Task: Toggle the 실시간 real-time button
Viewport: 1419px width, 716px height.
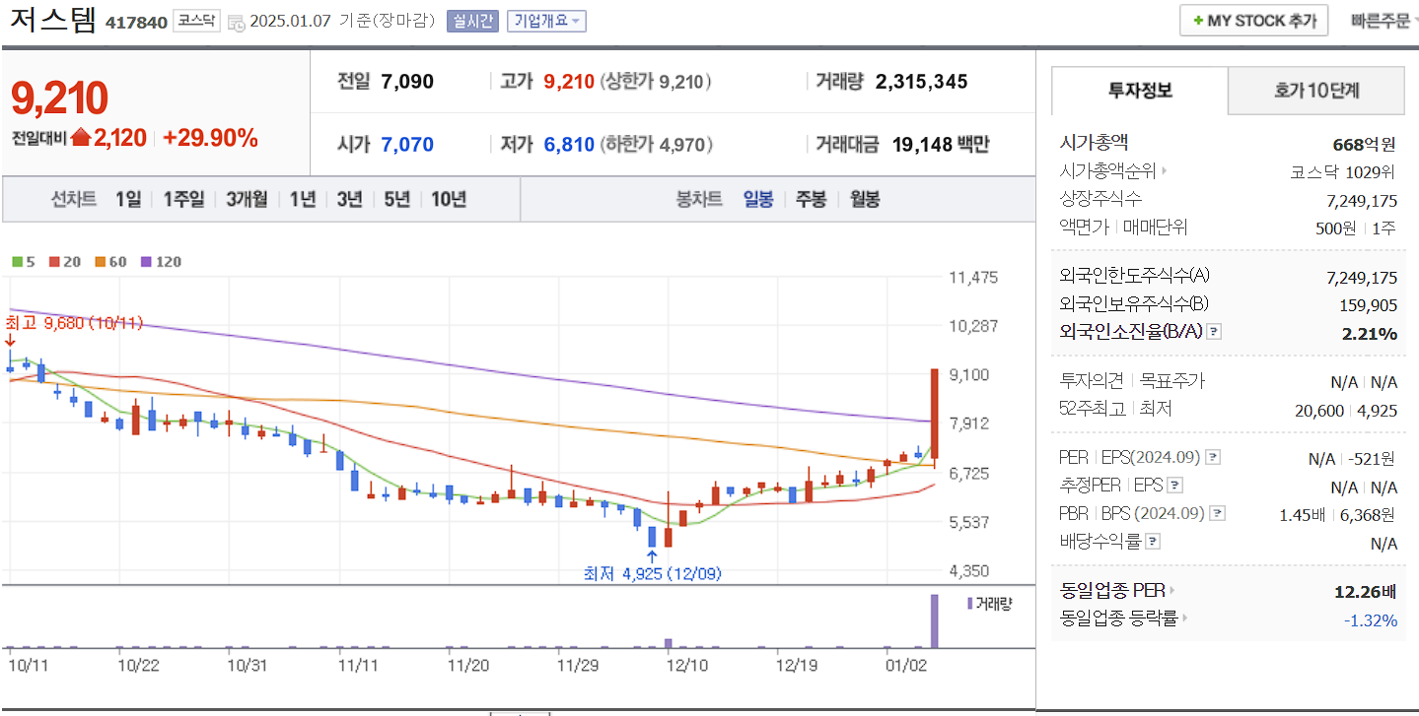Action: tap(472, 20)
